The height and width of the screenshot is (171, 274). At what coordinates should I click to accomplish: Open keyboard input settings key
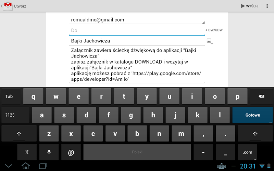point(27,152)
